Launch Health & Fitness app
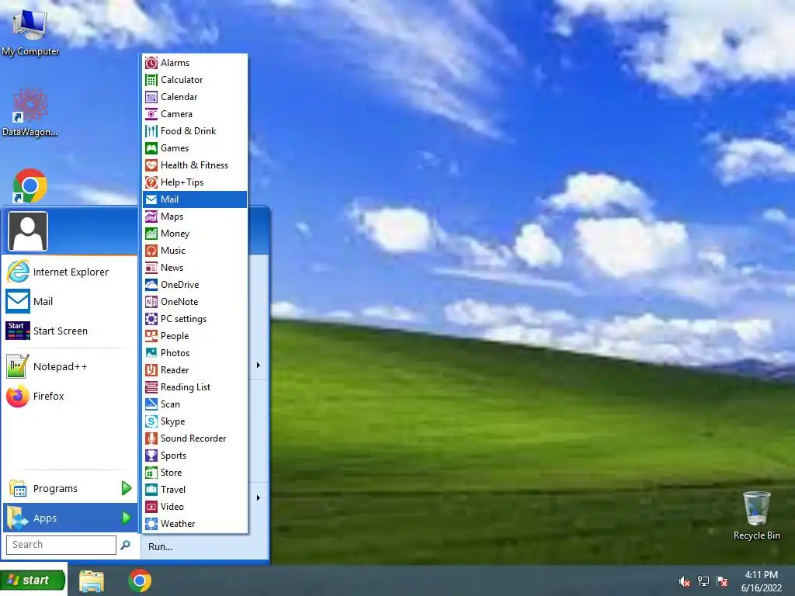Screen dimensions: 795x596 pos(195,165)
